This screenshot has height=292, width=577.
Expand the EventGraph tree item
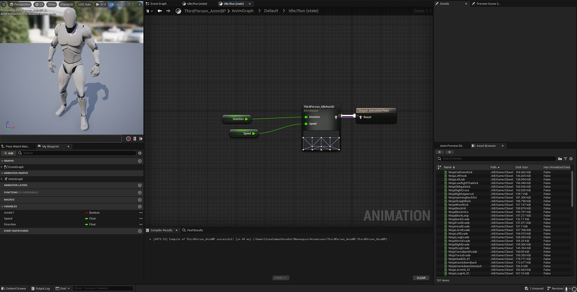point(2,167)
